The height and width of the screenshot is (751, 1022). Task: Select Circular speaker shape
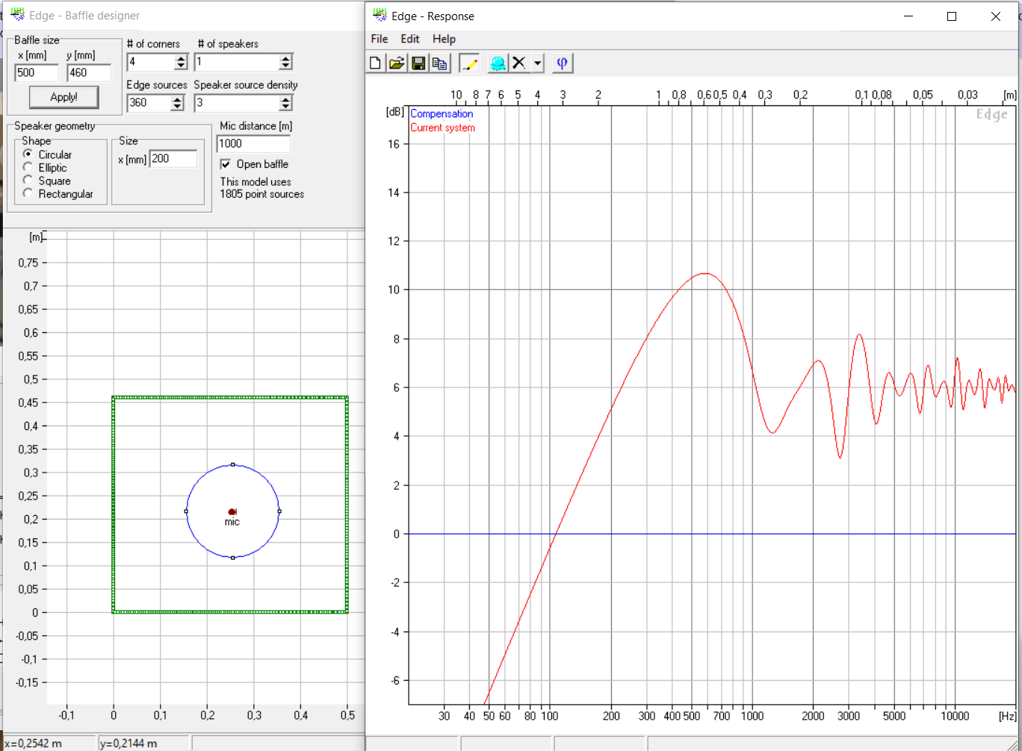(28, 154)
